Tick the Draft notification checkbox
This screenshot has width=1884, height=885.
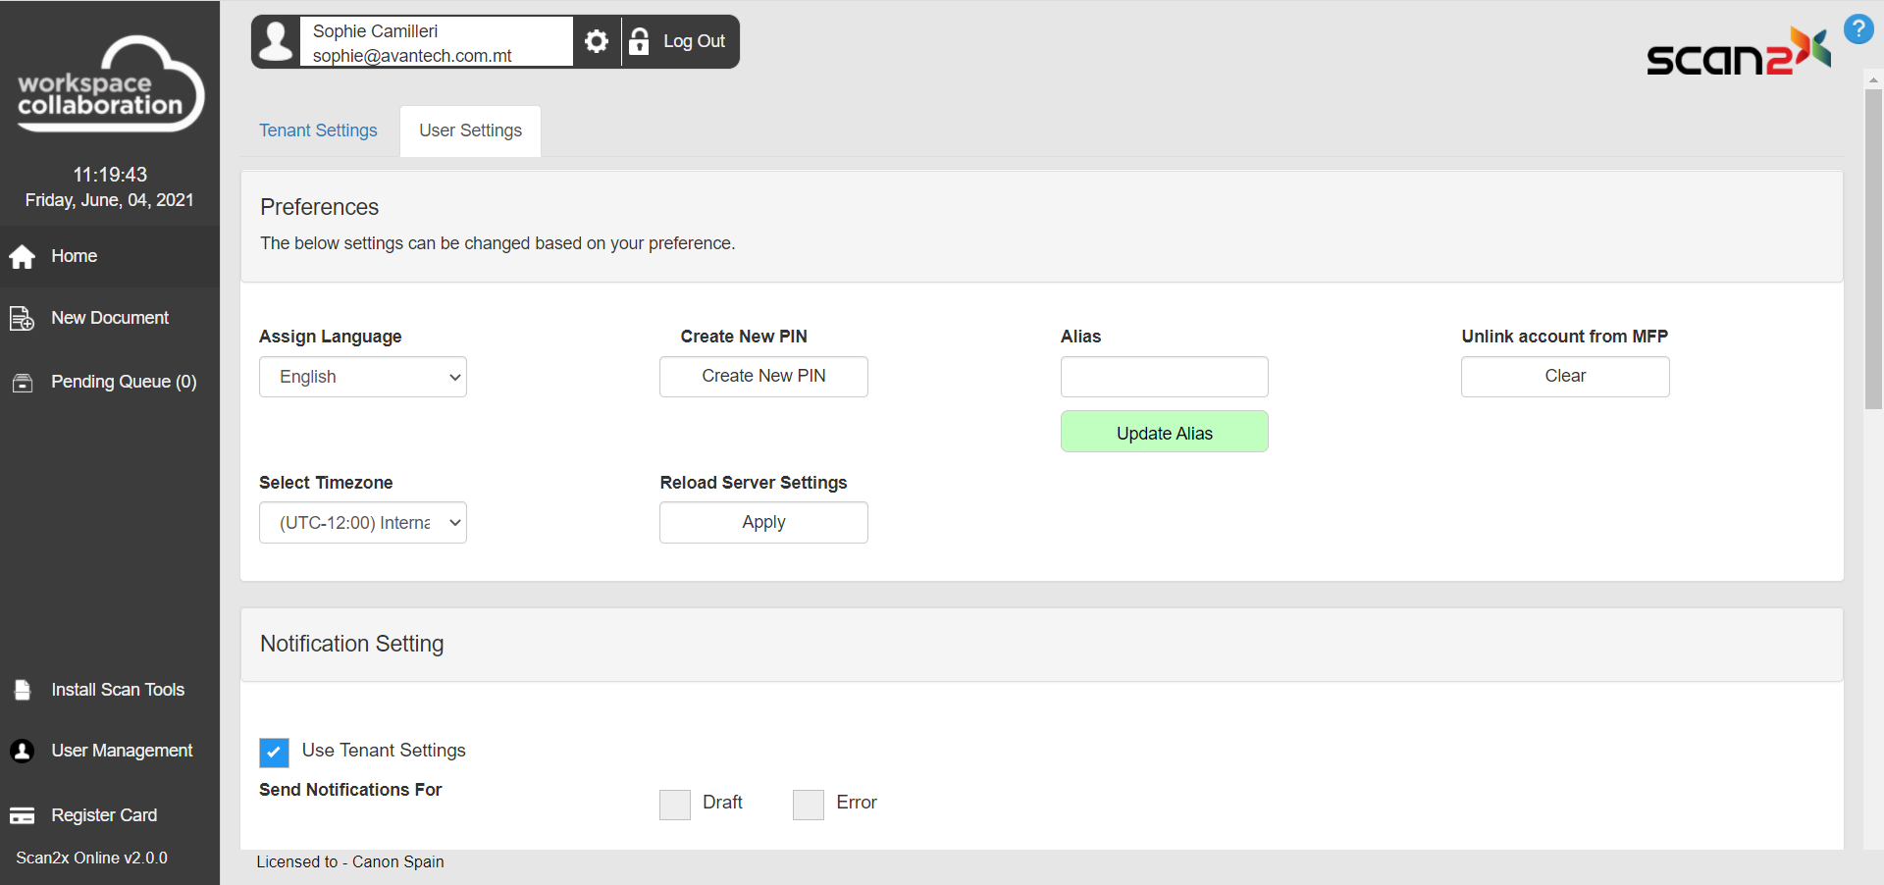pyautogui.click(x=675, y=805)
